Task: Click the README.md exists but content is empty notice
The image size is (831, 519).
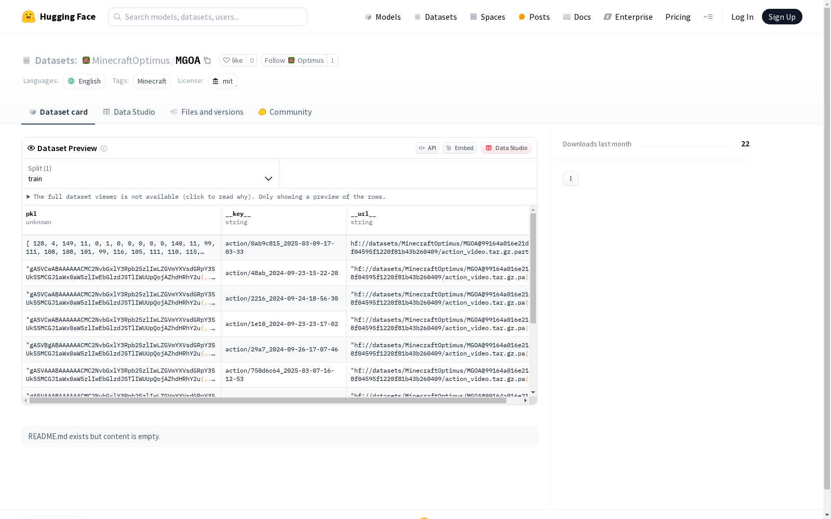Action: (x=279, y=436)
